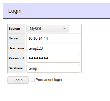Click the Server row label
The width and height of the screenshot is (110, 101).
tap(13, 38)
